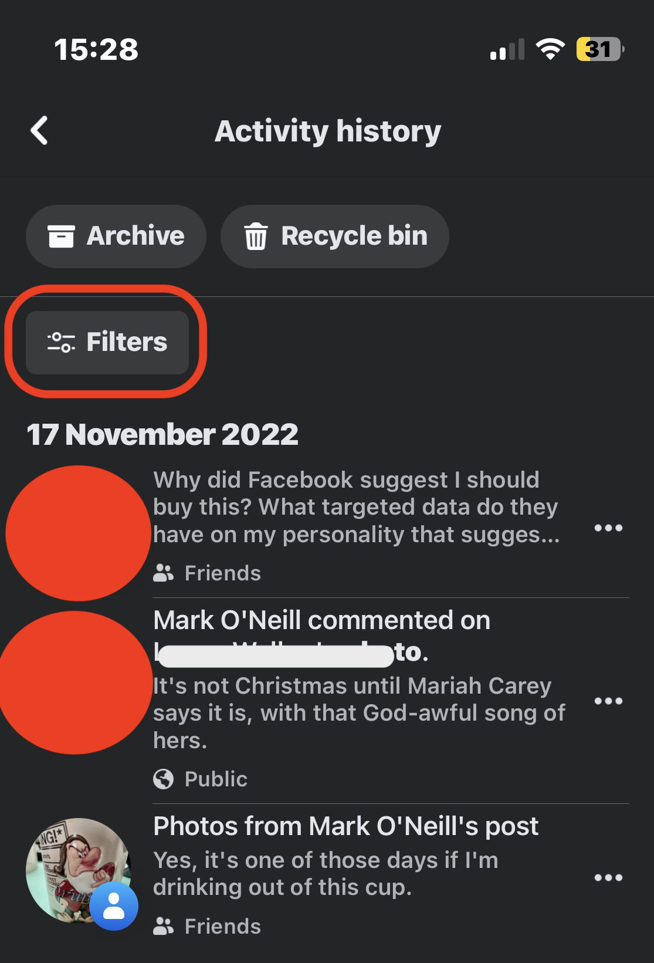Tap the Public globe icon
The height and width of the screenshot is (963, 654).
pos(164,779)
